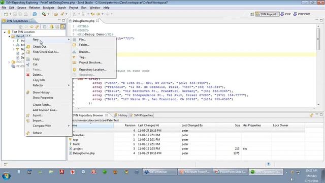
Task: Collapse the Test SVN Location node
Action: tap(5, 32)
